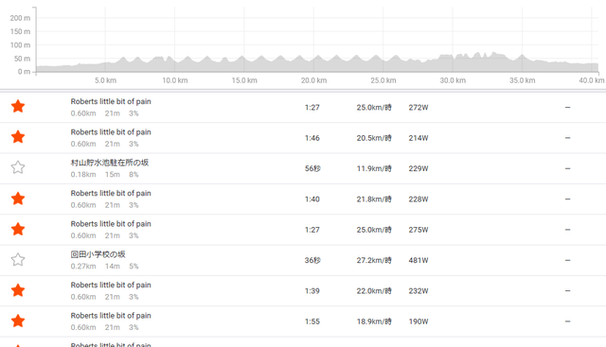Select the 56秒 time value
606x347 pixels.
[x=312, y=168]
